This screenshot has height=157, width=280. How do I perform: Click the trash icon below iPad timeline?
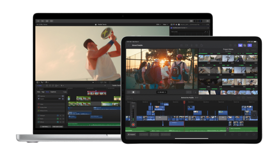point(225,134)
